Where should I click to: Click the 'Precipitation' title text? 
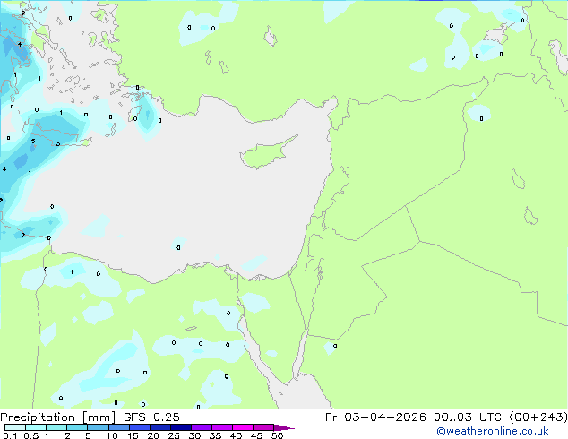click(38, 417)
